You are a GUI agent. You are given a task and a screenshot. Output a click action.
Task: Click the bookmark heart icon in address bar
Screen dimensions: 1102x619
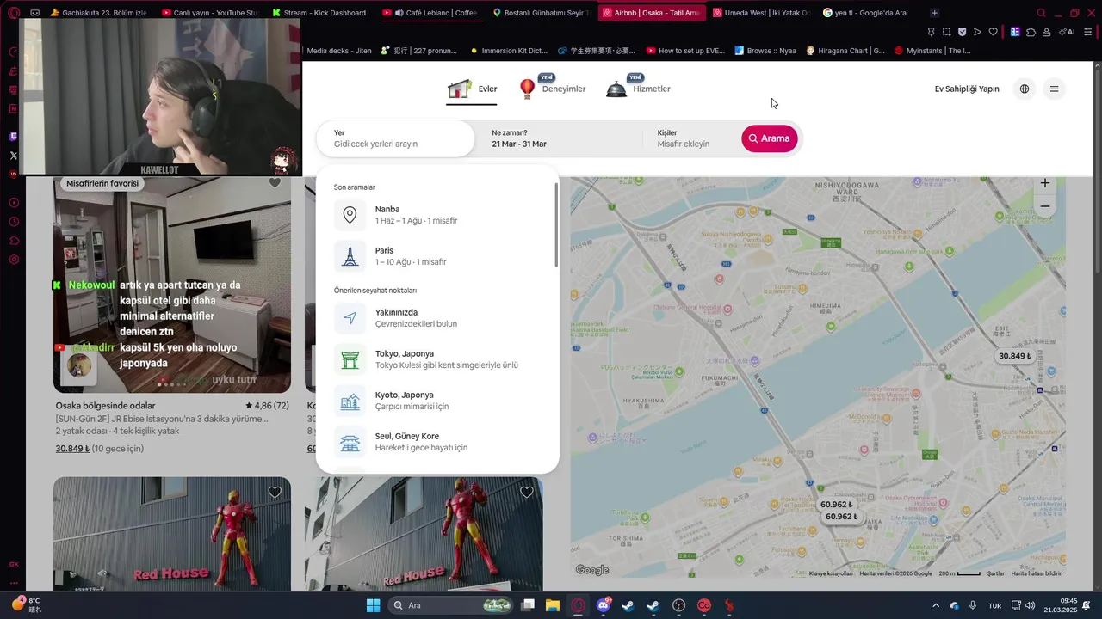tap(993, 32)
